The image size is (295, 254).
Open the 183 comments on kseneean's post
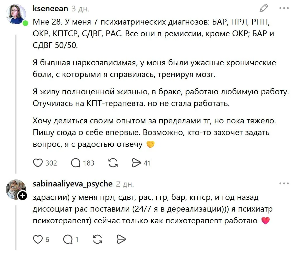pos(76,163)
